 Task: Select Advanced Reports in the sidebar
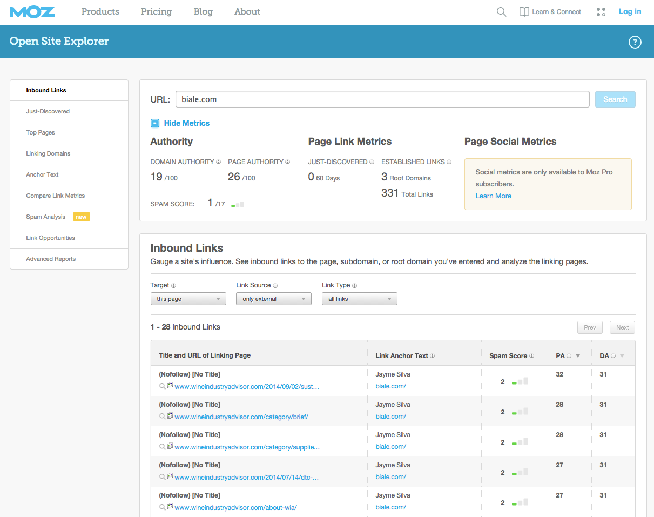[69, 259]
